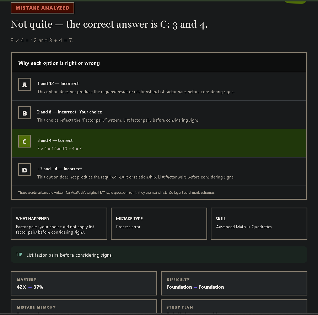Select the '1 and 12 — Incorrect' row

coord(159,86)
